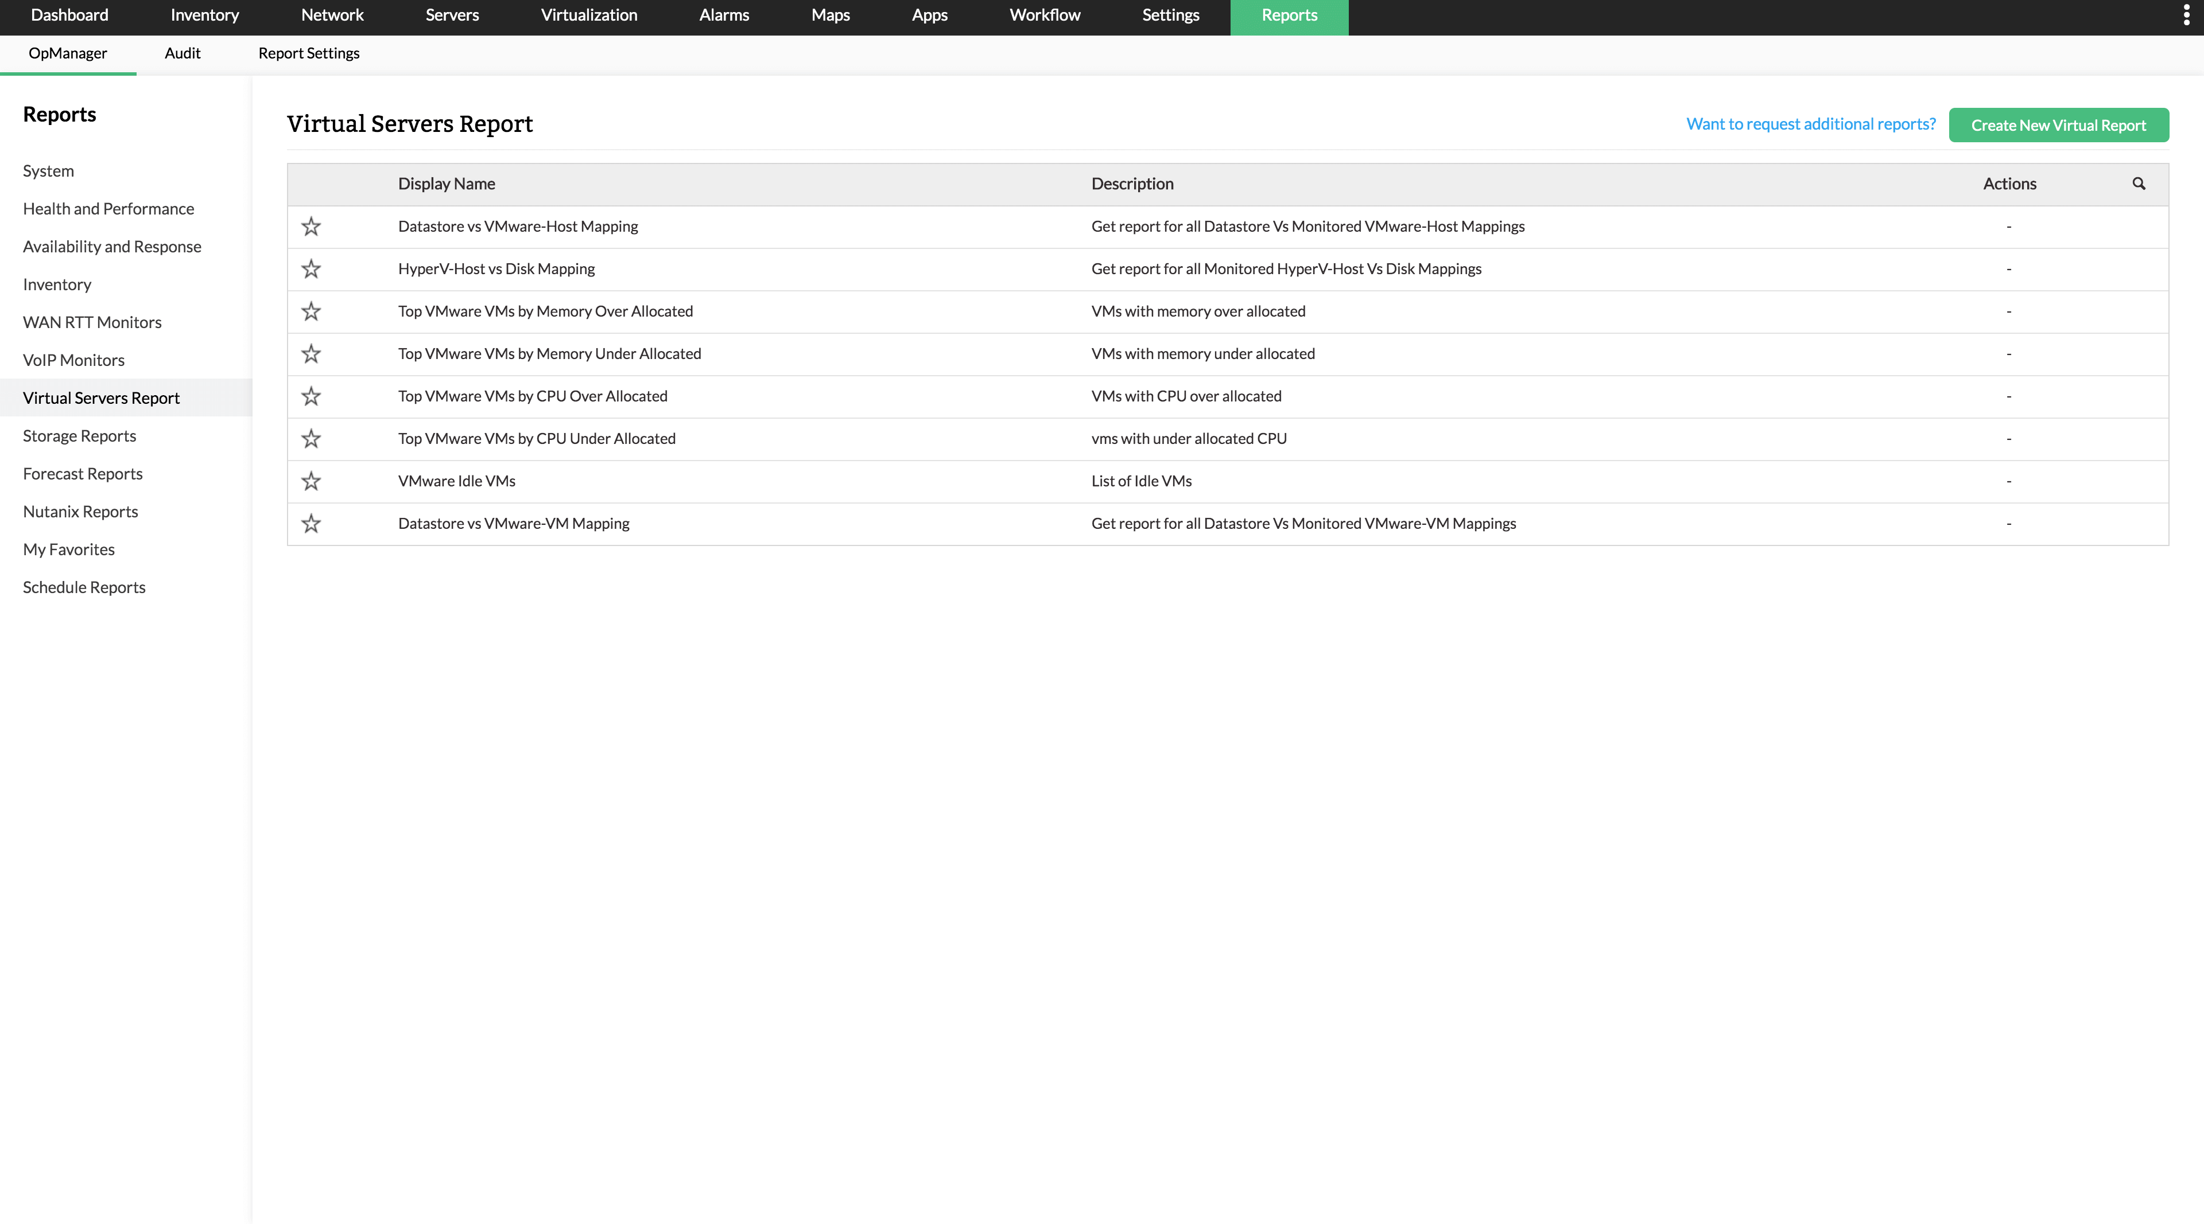Click the three-dot overflow menu top right

click(2187, 14)
